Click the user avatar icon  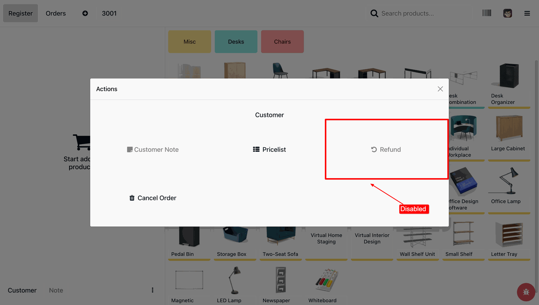(507, 13)
